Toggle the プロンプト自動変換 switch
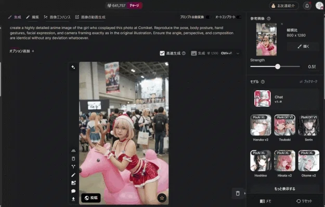Image resolution: width=325 pixels, height=207 pixels. [209, 17]
